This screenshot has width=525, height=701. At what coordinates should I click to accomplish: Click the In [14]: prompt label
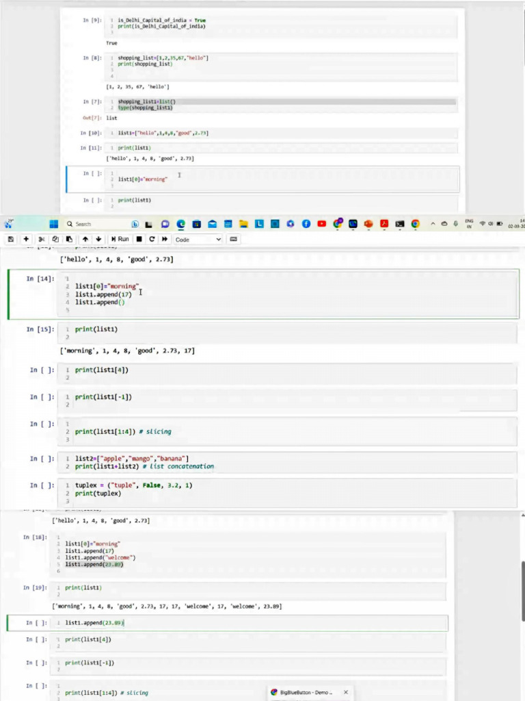pos(40,279)
